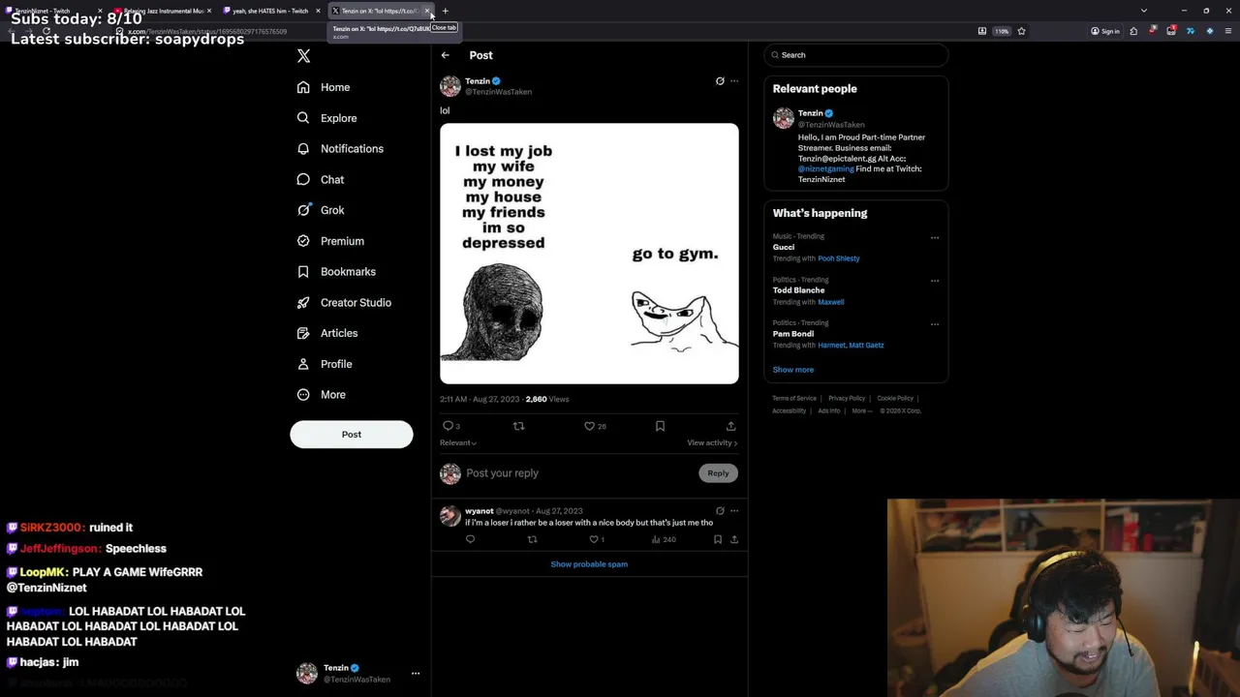
Task: Click the bookmark star in the address bar
Action: pos(1021,31)
